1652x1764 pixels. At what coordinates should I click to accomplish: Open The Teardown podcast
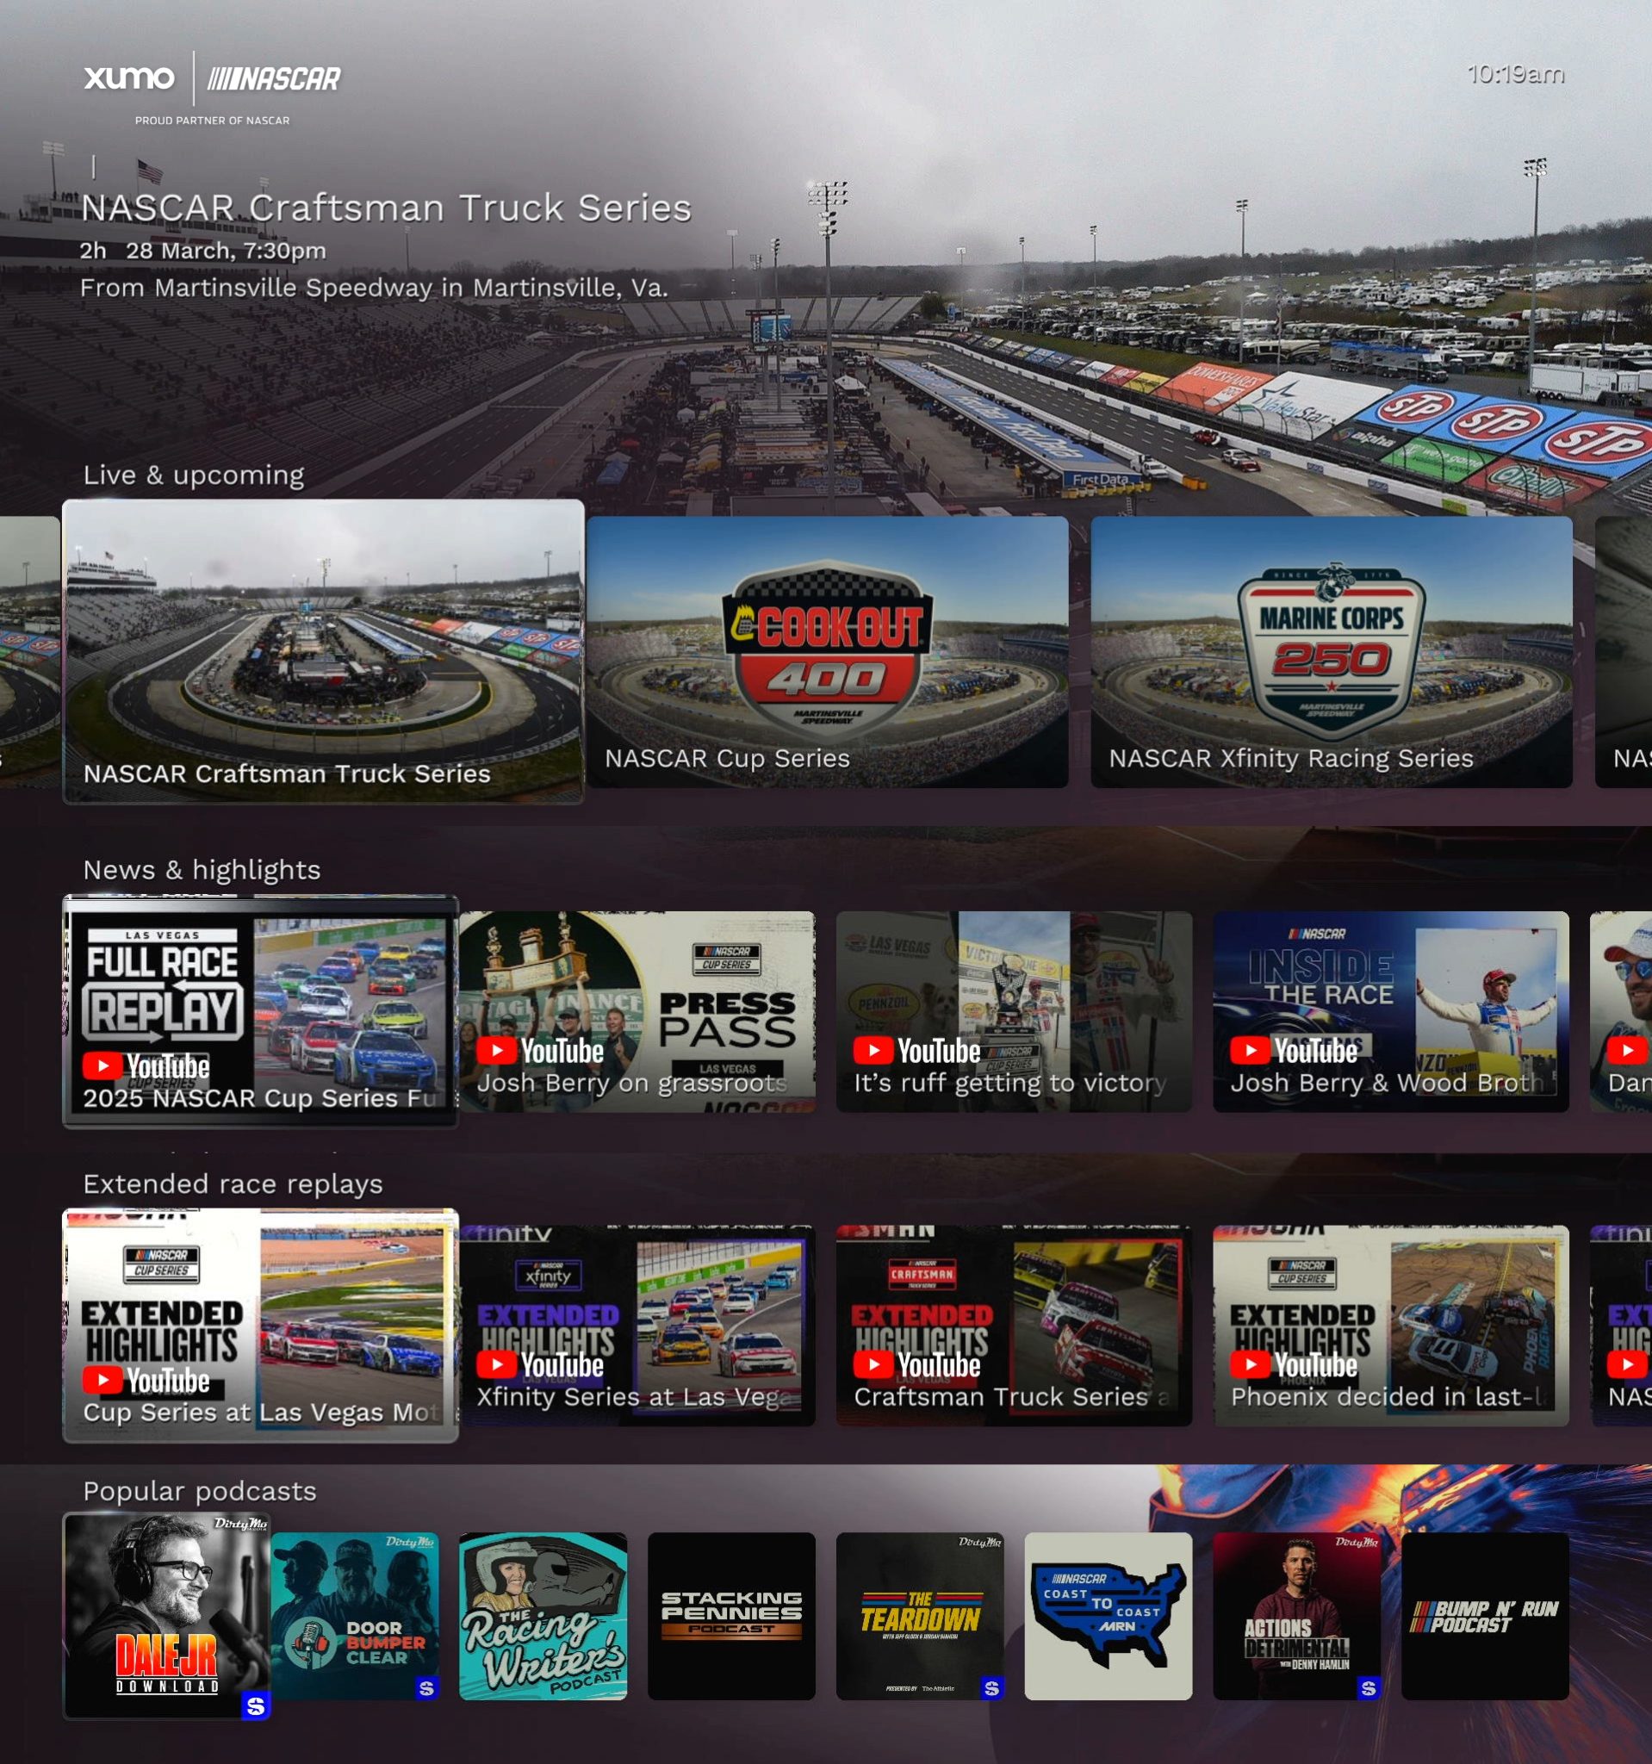click(x=920, y=1616)
